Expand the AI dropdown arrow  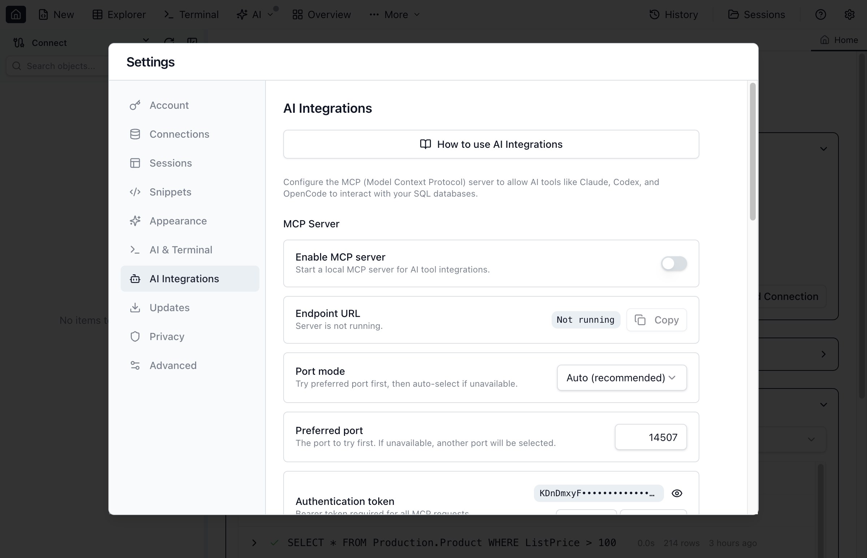[x=271, y=14]
